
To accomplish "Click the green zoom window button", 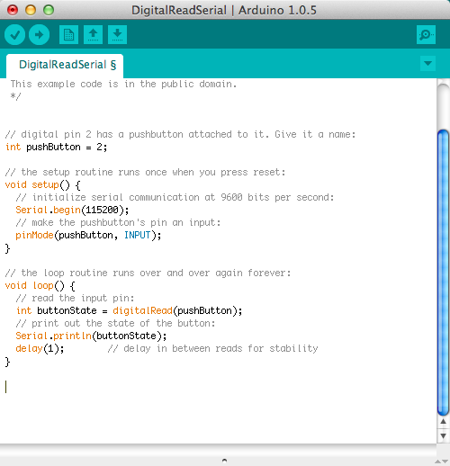I will coord(49,10).
